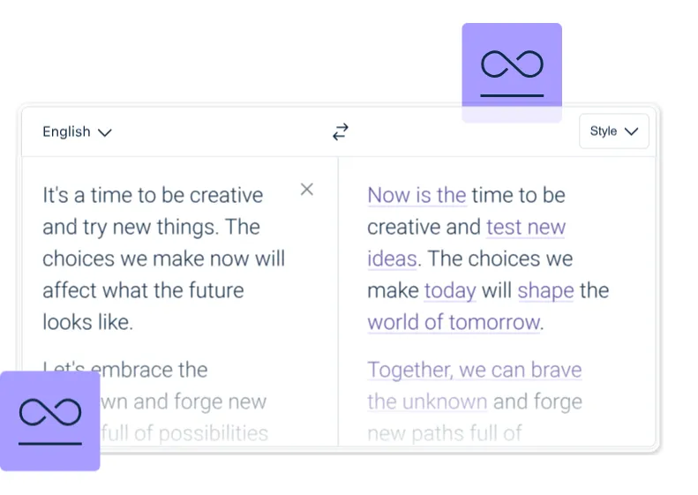This screenshot has height=495, width=698.
Task: Clear source text with the X icon
Action: tap(307, 189)
